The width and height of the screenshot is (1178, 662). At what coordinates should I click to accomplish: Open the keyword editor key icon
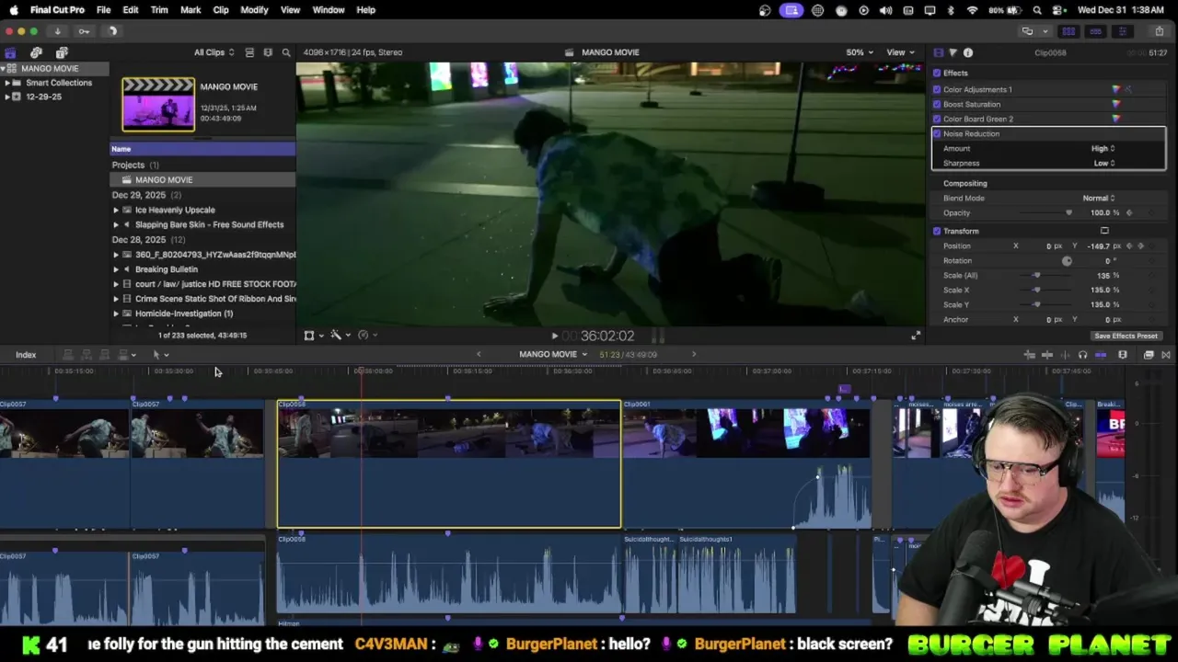84,31
